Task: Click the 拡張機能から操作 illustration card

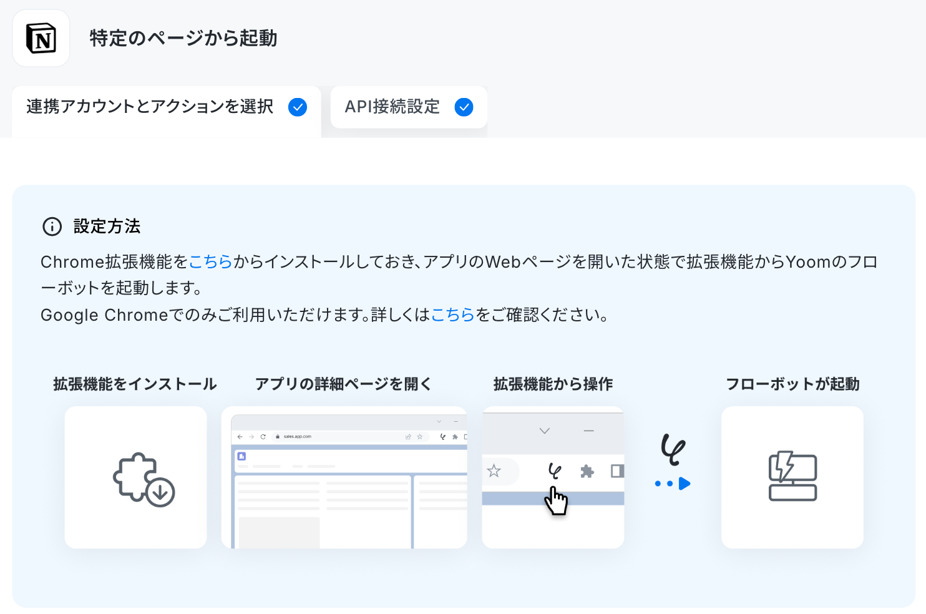Action: (553, 477)
